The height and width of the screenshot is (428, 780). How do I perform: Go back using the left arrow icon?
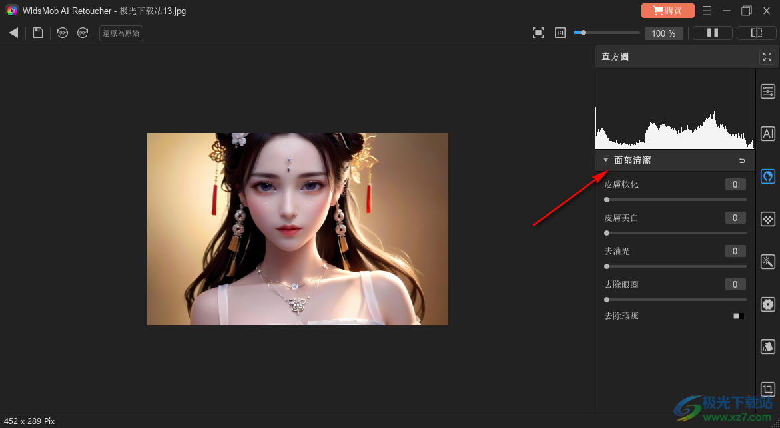[13, 33]
